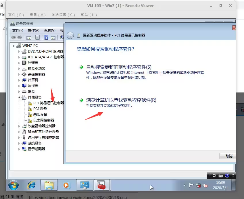Image resolution: width=244 pixels, height=199 pixels.
Task: Expand the DVD/CD-ROM 驱动器 node
Action: (x=19, y=51)
